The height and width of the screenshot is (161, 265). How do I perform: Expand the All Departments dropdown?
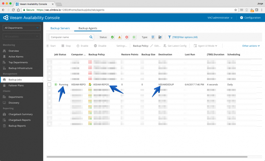[x=21, y=28]
